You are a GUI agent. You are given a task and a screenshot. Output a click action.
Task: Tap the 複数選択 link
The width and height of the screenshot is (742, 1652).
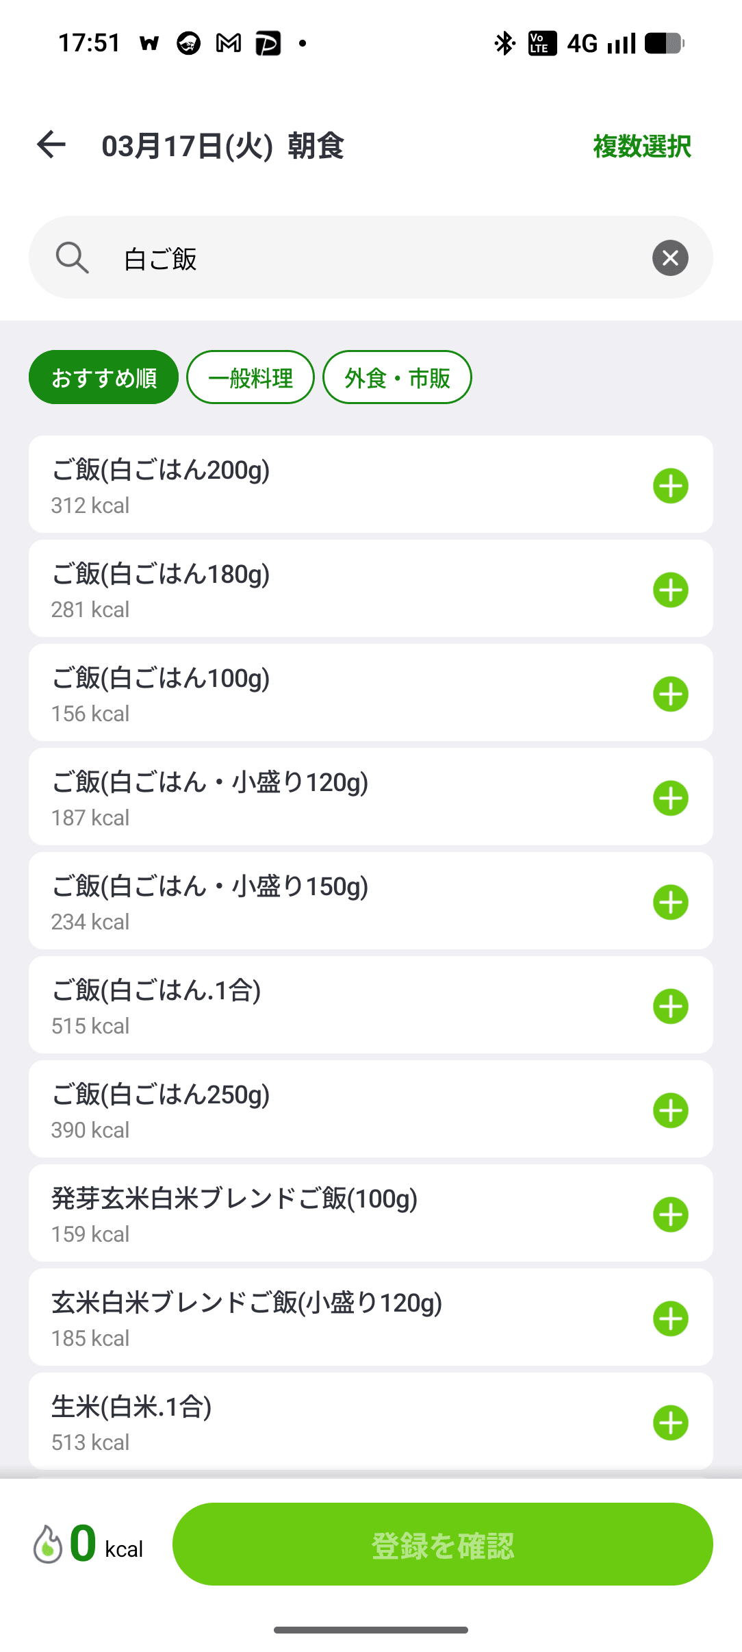click(x=641, y=147)
